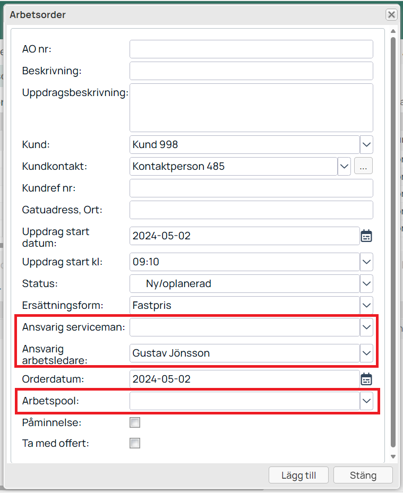403x493 pixels.
Task: Tick the Ta med offert checkbox
Action: (x=135, y=443)
